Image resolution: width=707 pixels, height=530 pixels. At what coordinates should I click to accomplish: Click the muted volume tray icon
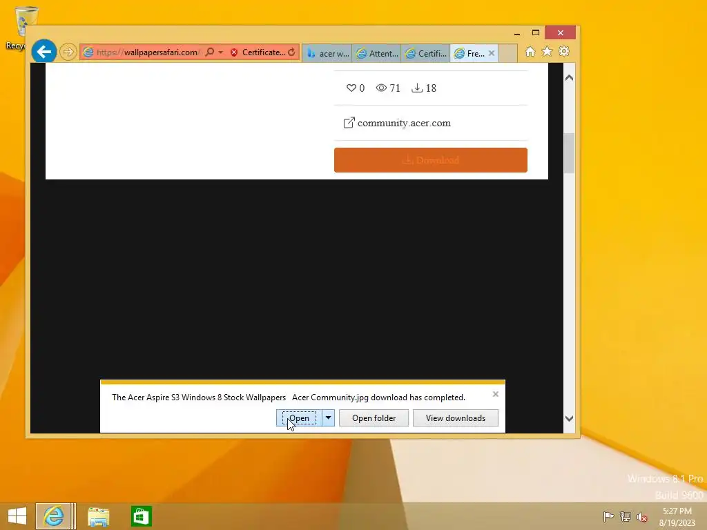[642, 517]
